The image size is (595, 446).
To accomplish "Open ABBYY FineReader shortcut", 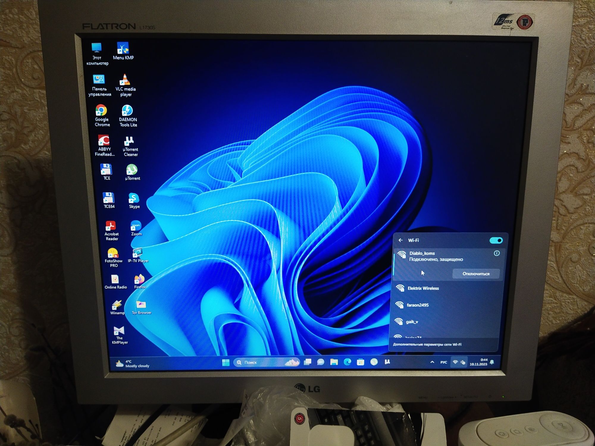I will point(104,146).
